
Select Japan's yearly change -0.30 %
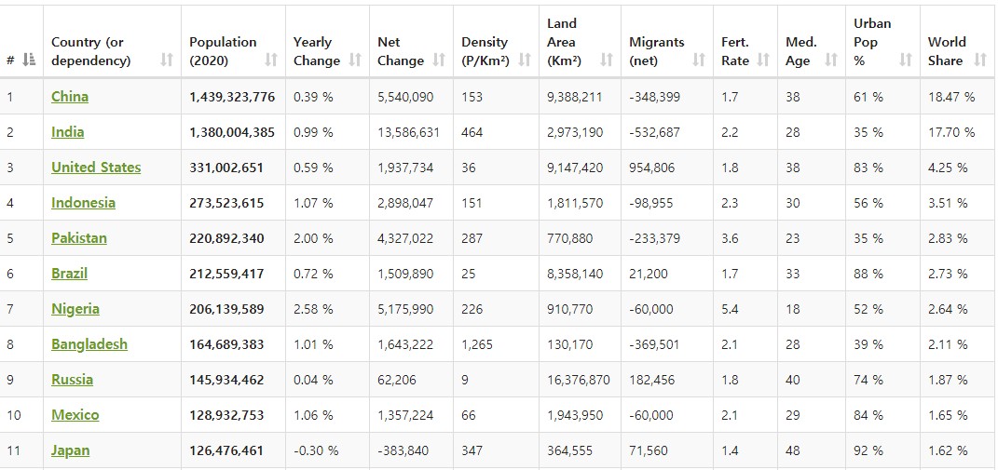pos(316,450)
